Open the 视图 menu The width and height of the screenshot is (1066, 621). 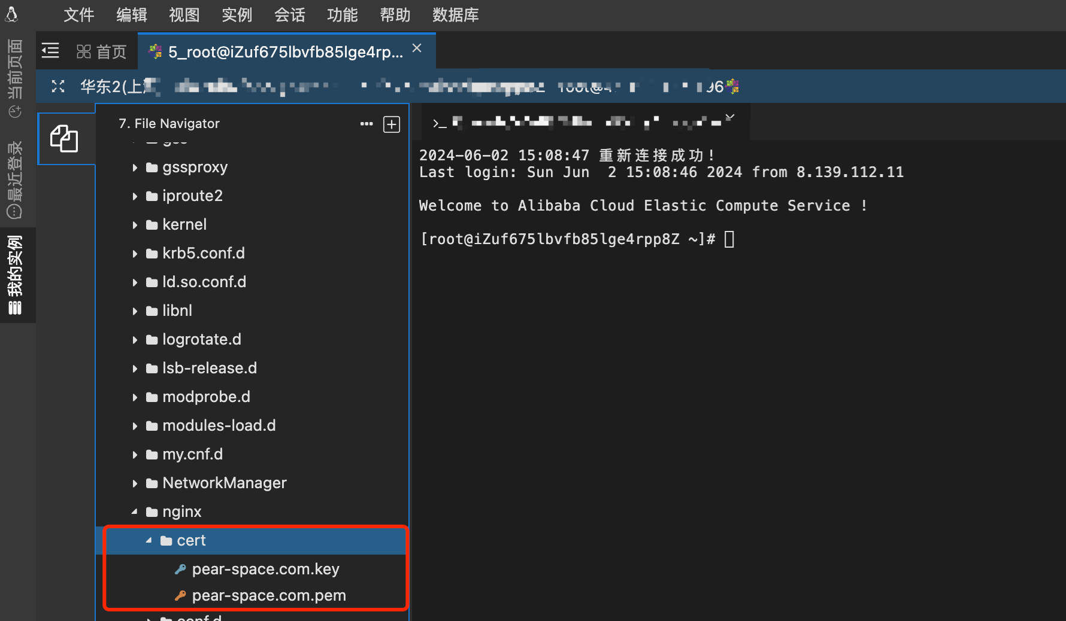point(184,15)
